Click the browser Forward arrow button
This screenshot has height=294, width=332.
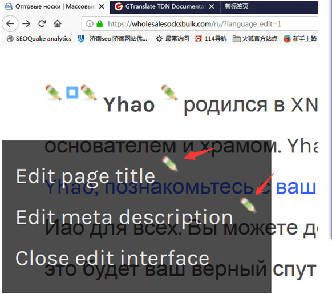click(26, 23)
